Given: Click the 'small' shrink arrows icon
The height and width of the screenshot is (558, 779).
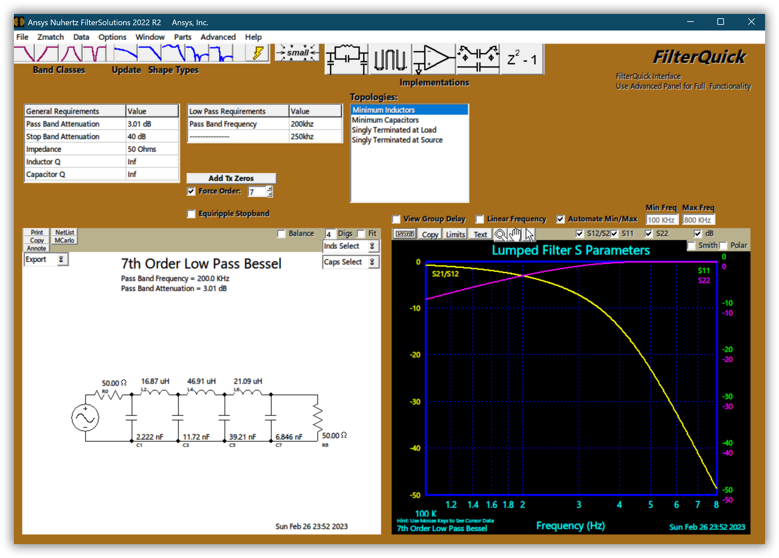Looking at the screenshot, I should pyautogui.click(x=297, y=52).
